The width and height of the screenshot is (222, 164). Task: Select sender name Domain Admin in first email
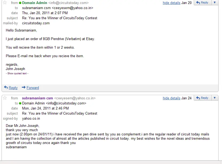pyautogui.click(x=35, y=3)
